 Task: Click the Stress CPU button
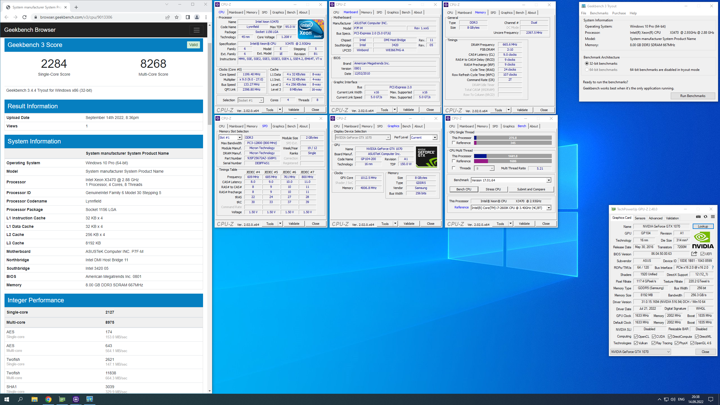pos(493,189)
